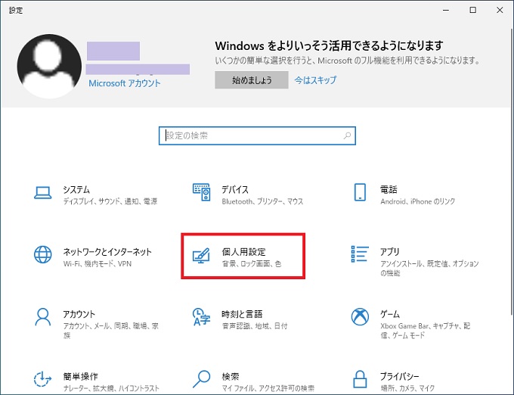Click the 今はスキップ link
Screen dimensions: 514x395
coord(315,80)
